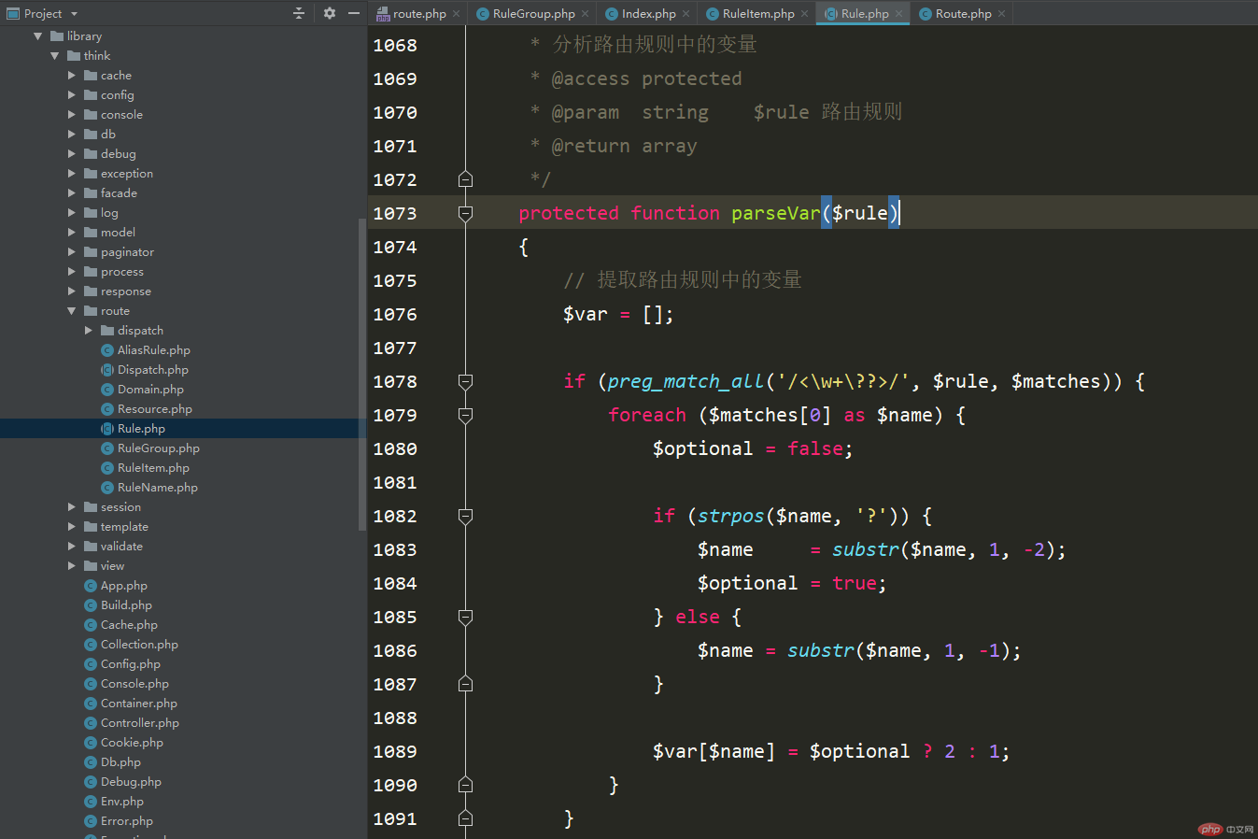Click the Controller.php class file icon

91,723
